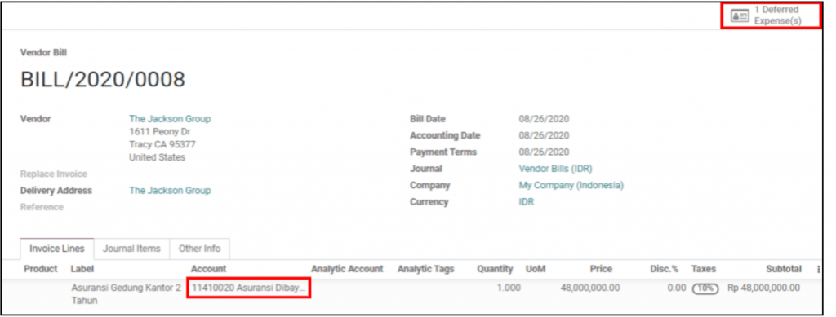Open The Jackson Group vendor link
Screen dimensions: 836x317
[x=170, y=119]
